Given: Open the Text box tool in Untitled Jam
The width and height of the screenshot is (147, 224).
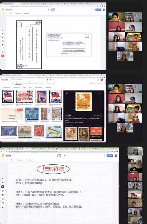Looking at the screenshot, I should coord(2,52).
